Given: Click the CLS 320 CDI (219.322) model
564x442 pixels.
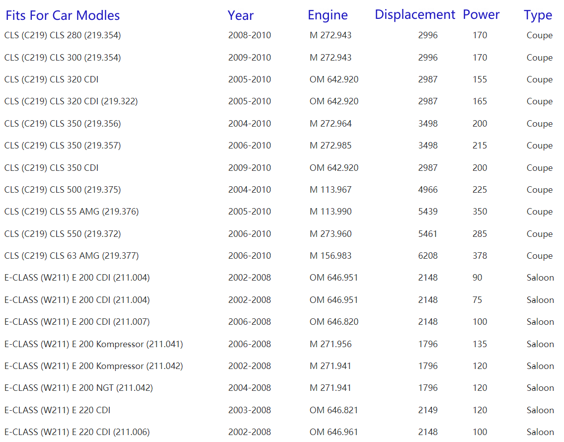Looking at the screenshot, I should pyautogui.click(x=71, y=101).
